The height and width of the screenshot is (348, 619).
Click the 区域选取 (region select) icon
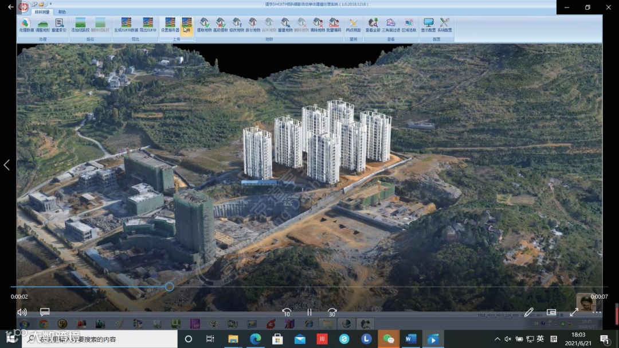point(409,25)
